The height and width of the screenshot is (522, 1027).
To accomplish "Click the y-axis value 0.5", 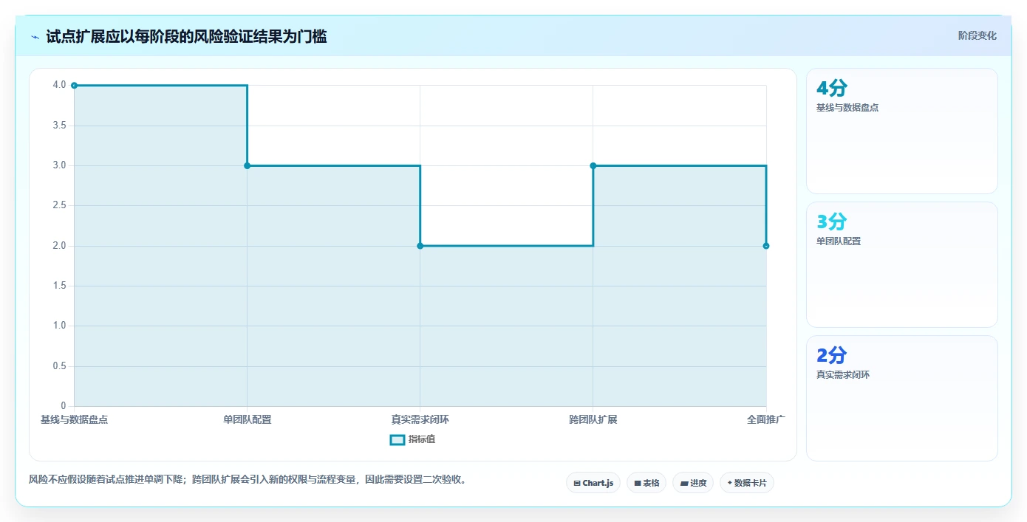I will [59, 366].
